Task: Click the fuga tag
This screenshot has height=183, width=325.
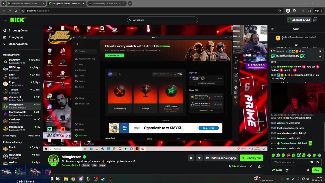Action: [x=102, y=165]
